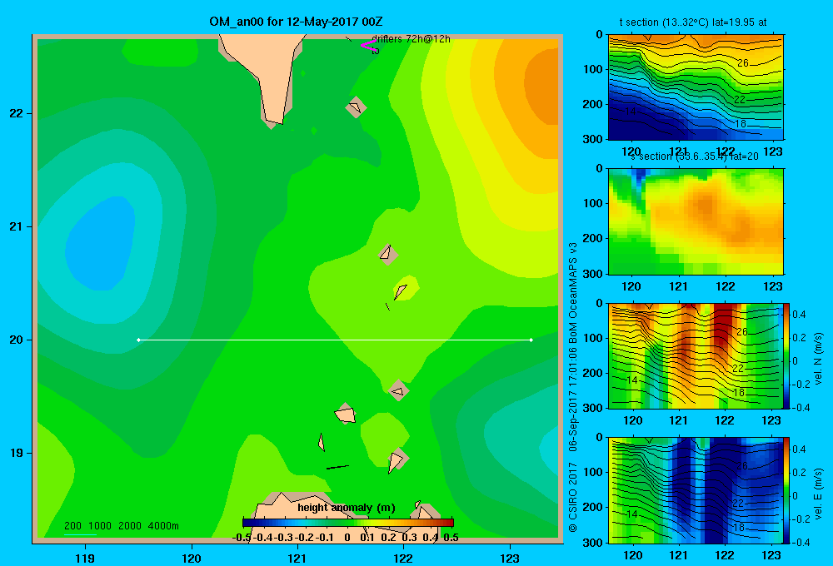
Task: Click longitude label 122 below main map
Action: tap(403, 558)
